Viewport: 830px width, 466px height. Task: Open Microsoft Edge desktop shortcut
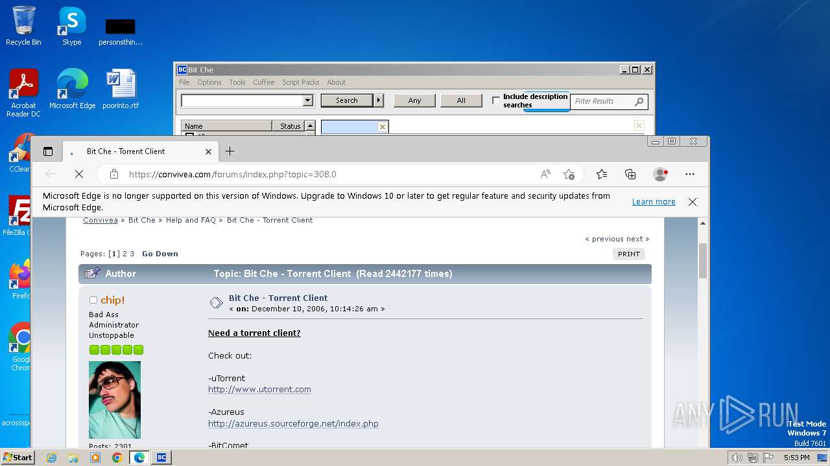pos(72,89)
